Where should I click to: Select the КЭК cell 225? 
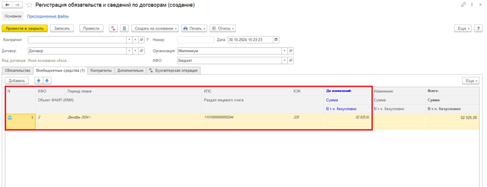click(307, 117)
